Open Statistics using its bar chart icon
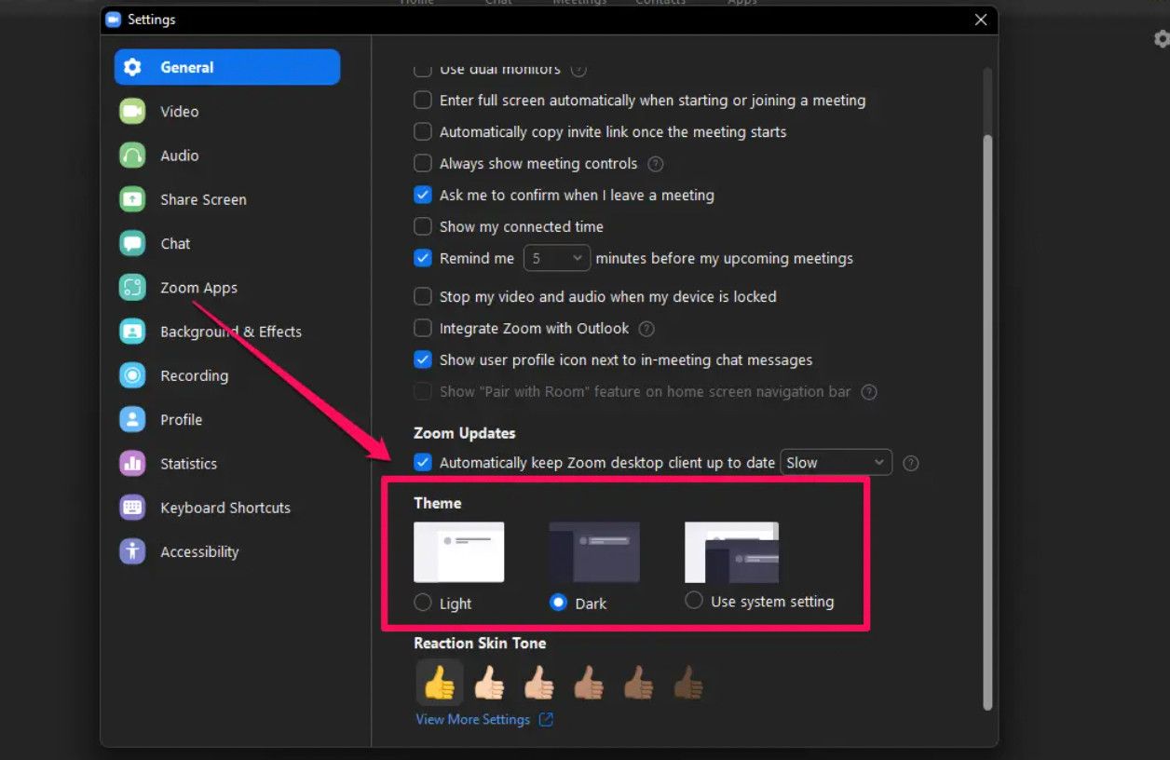Screen dimensions: 1170x760 point(132,464)
